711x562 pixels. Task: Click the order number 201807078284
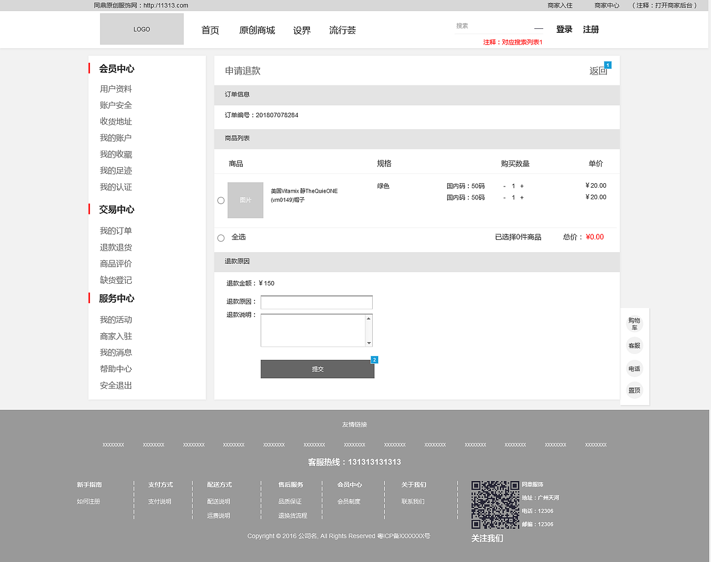(277, 116)
